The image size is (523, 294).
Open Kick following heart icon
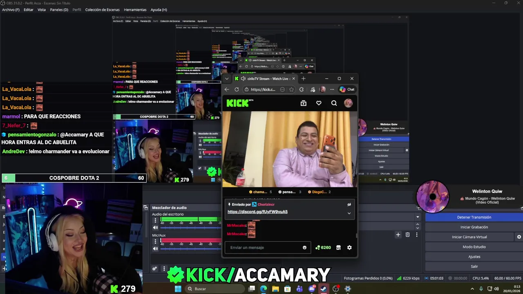pyautogui.click(x=319, y=103)
